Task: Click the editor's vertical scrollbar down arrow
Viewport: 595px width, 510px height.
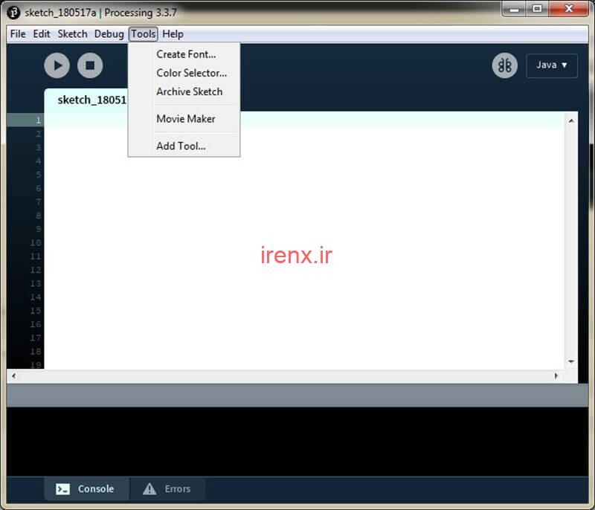Action: pyautogui.click(x=571, y=362)
